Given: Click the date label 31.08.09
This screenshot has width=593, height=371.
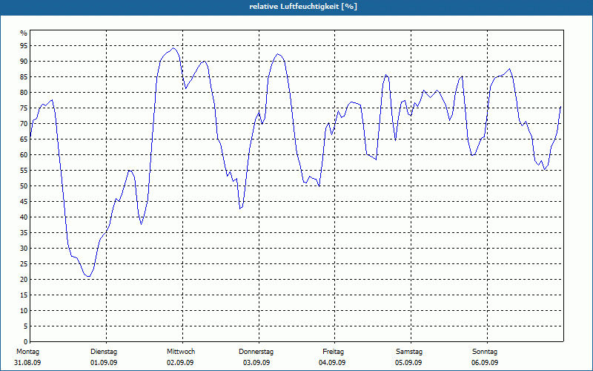Looking at the screenshot, I should 27,363.
